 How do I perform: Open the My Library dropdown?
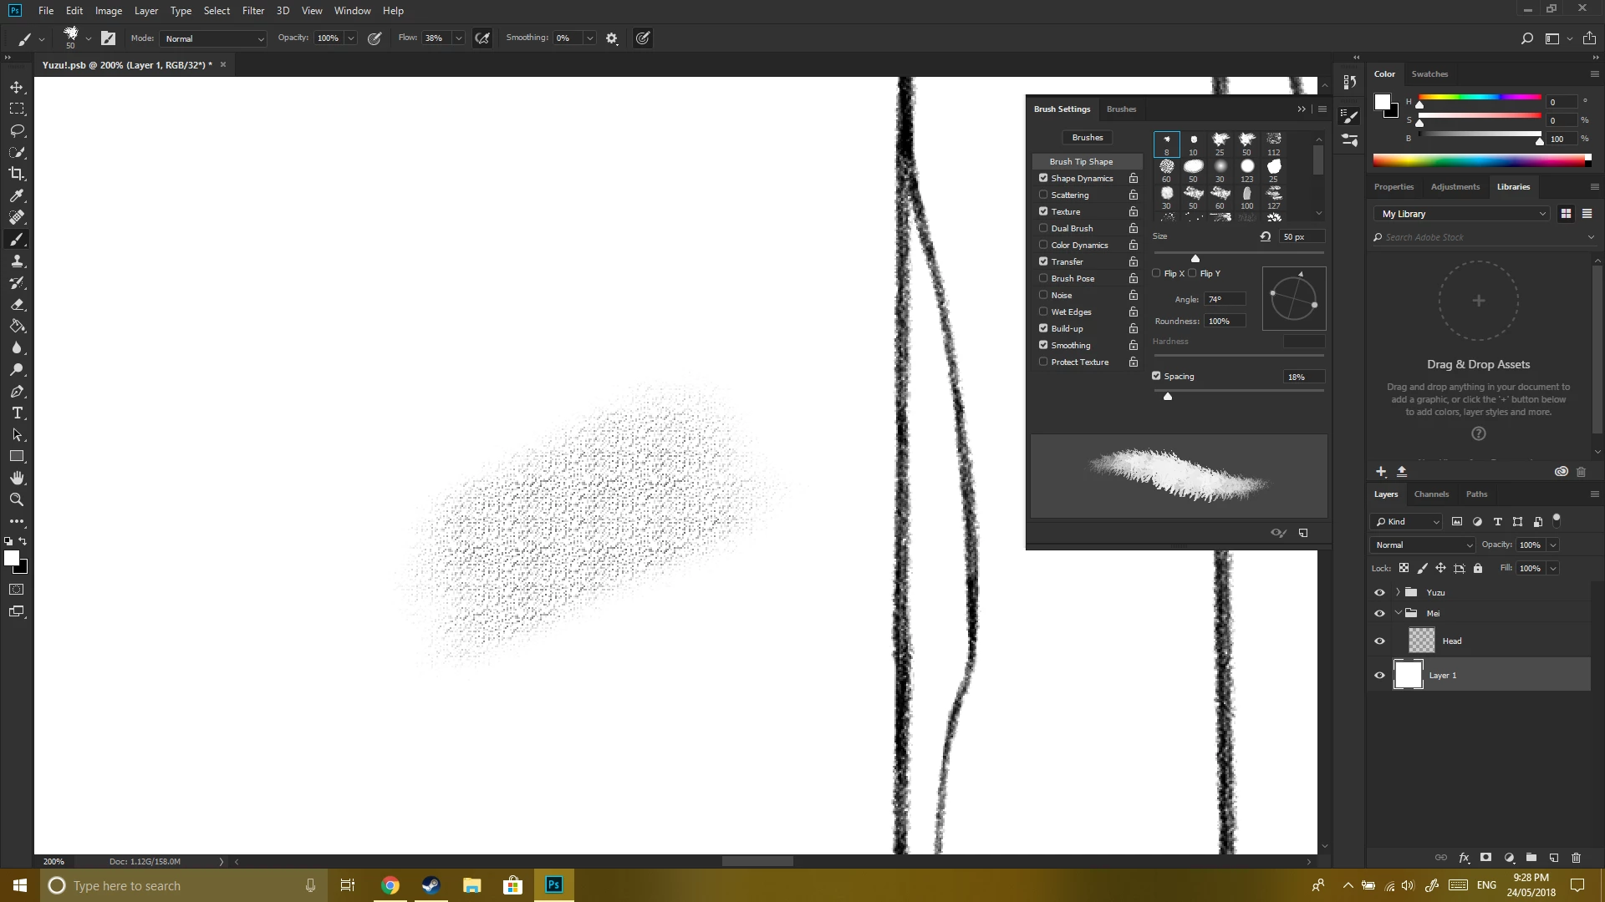tap(1463, 214)
